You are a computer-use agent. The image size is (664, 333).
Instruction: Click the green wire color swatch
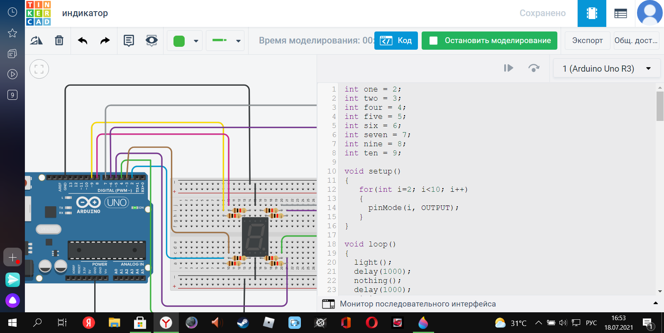point(179,41)
